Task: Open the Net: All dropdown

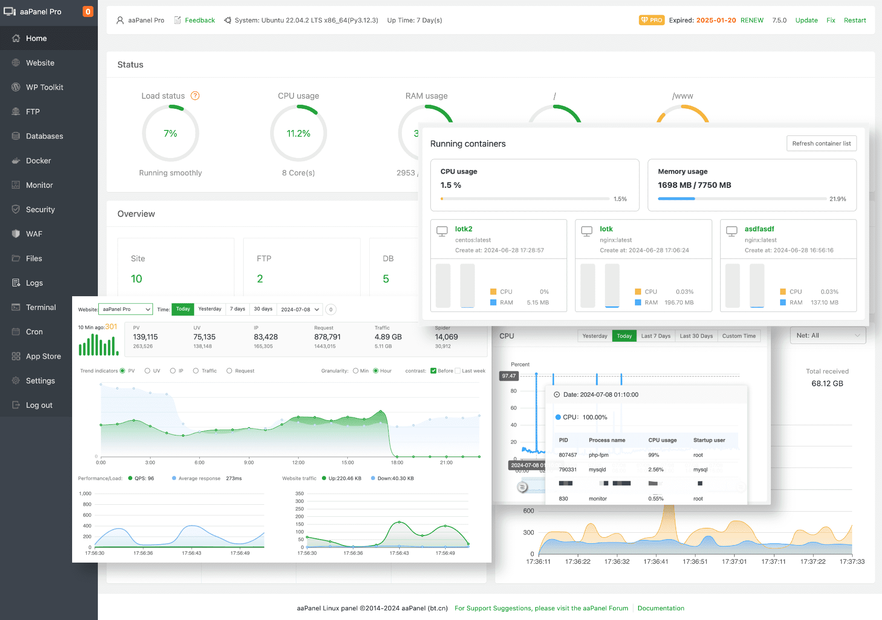Action: click(828, 335)
